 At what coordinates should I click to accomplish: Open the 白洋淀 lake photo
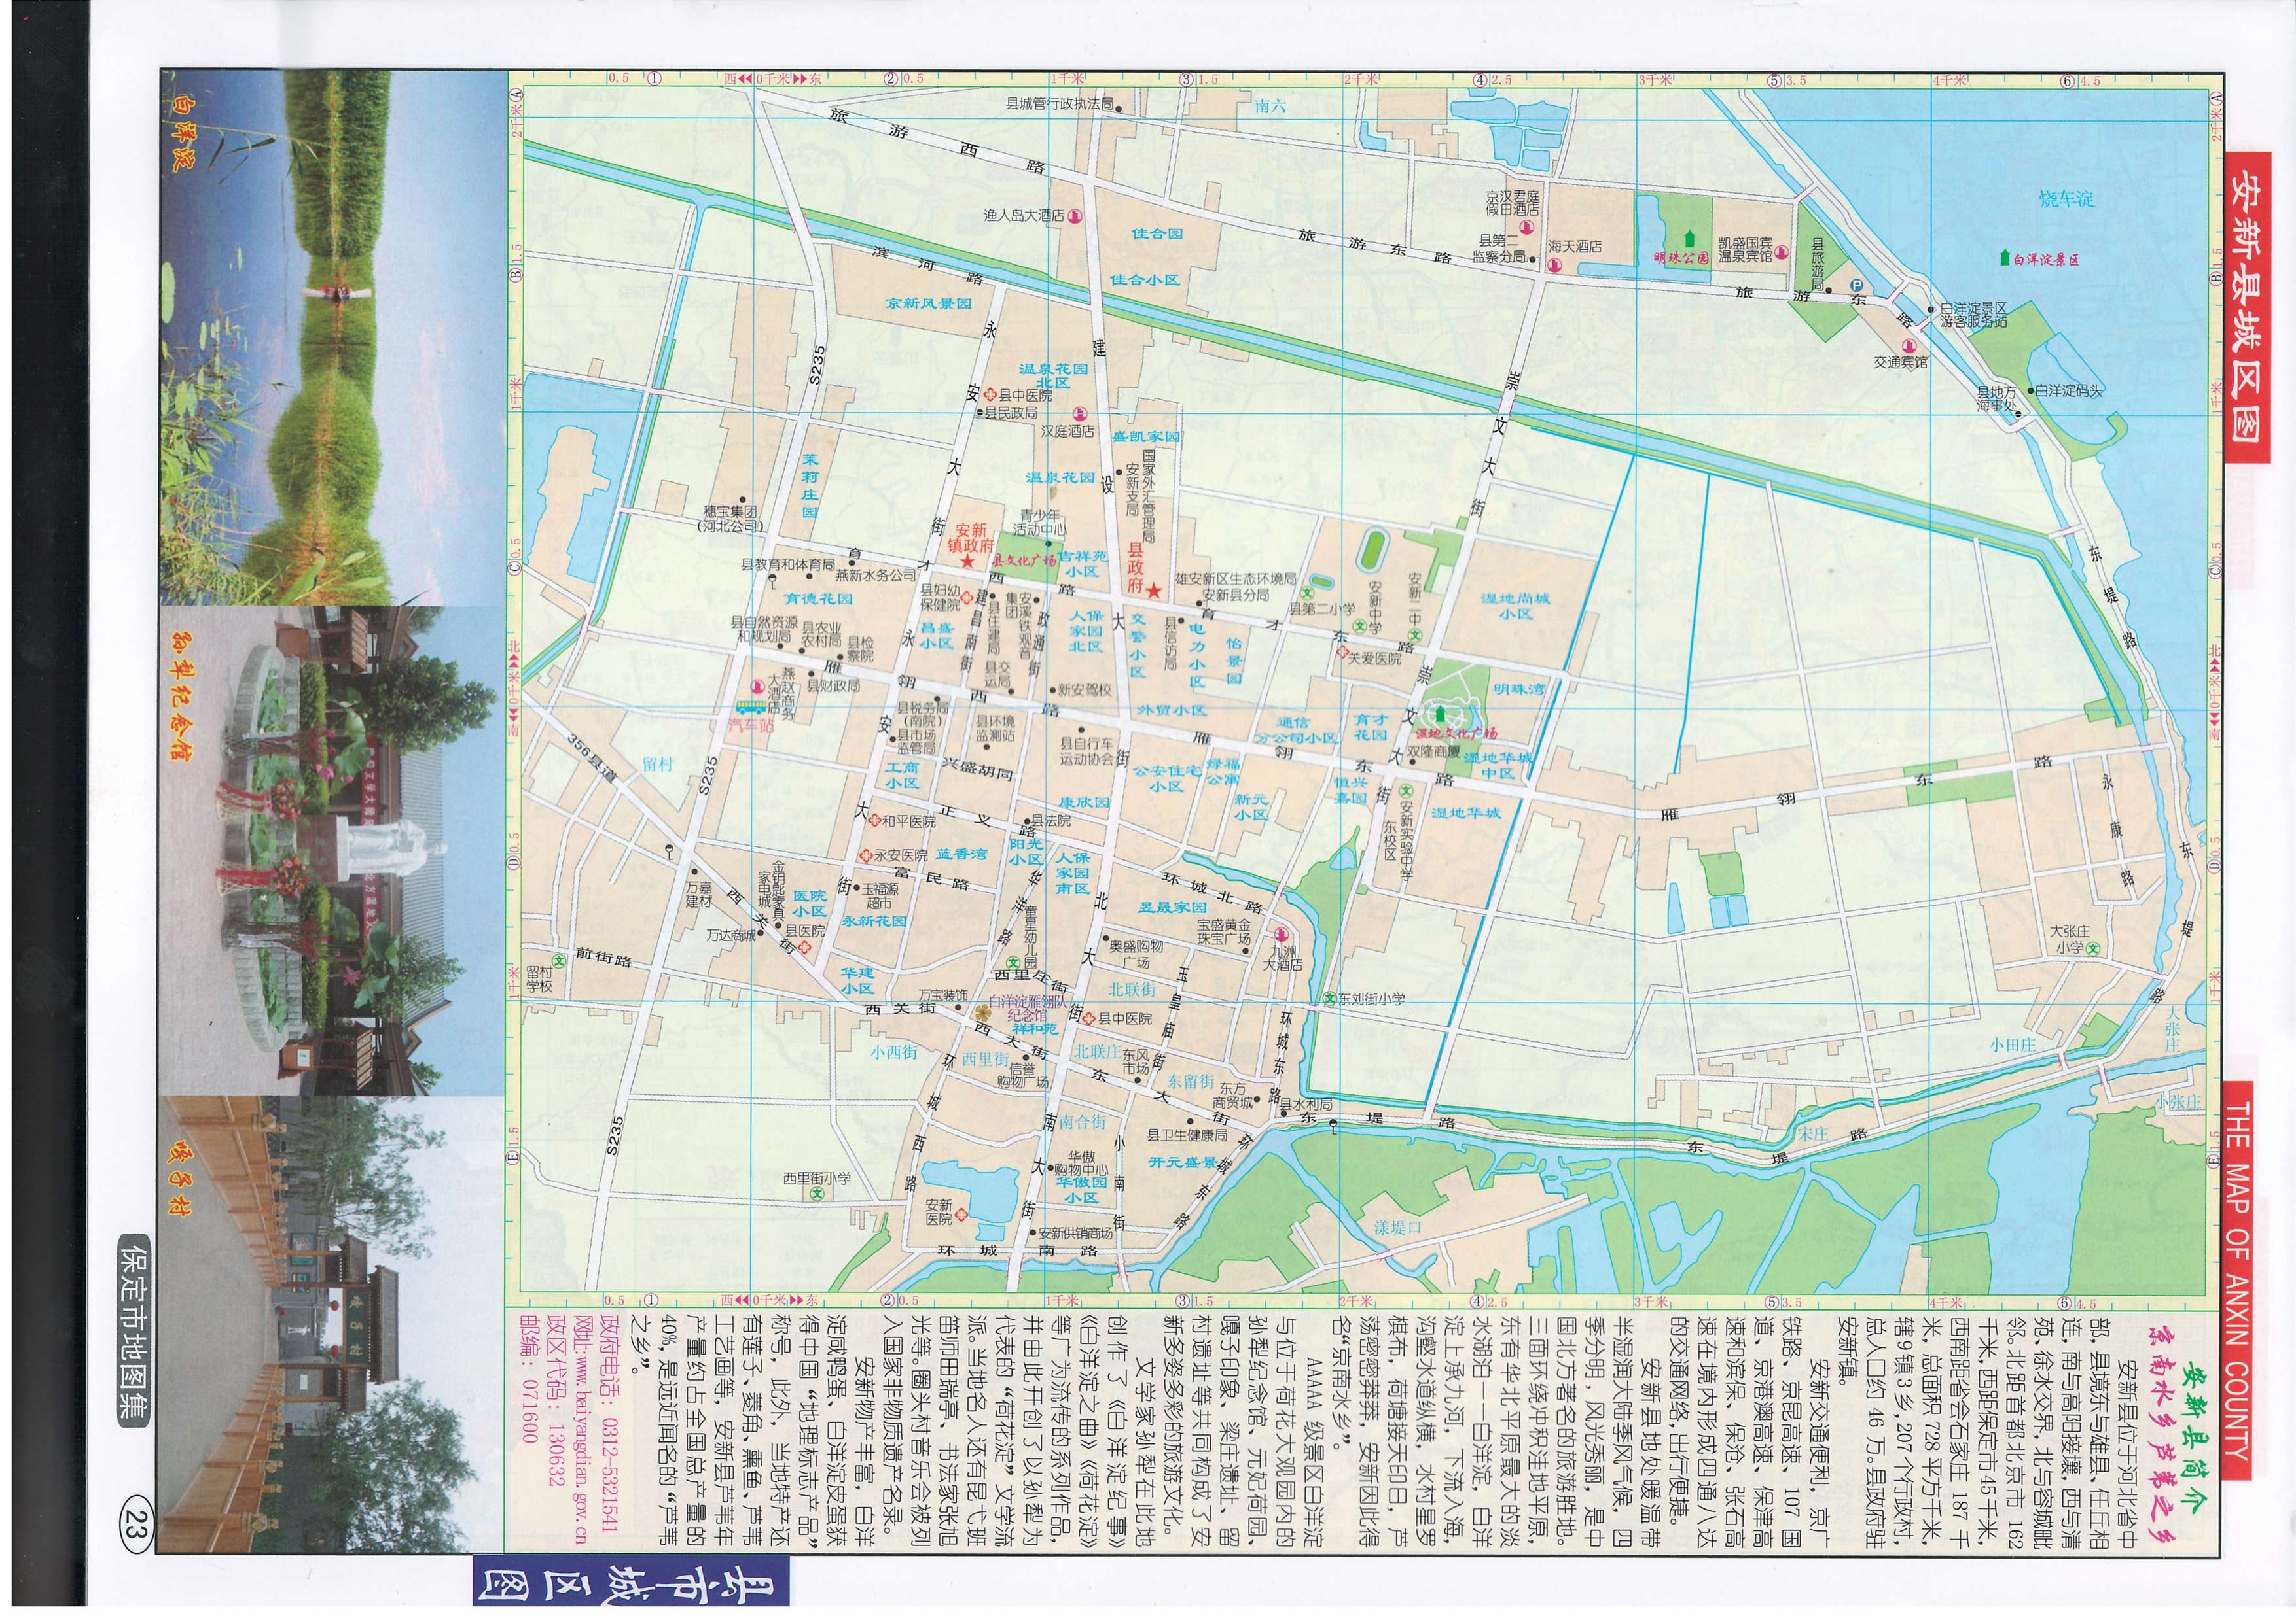pyautogui.click(x=333, y=337)
